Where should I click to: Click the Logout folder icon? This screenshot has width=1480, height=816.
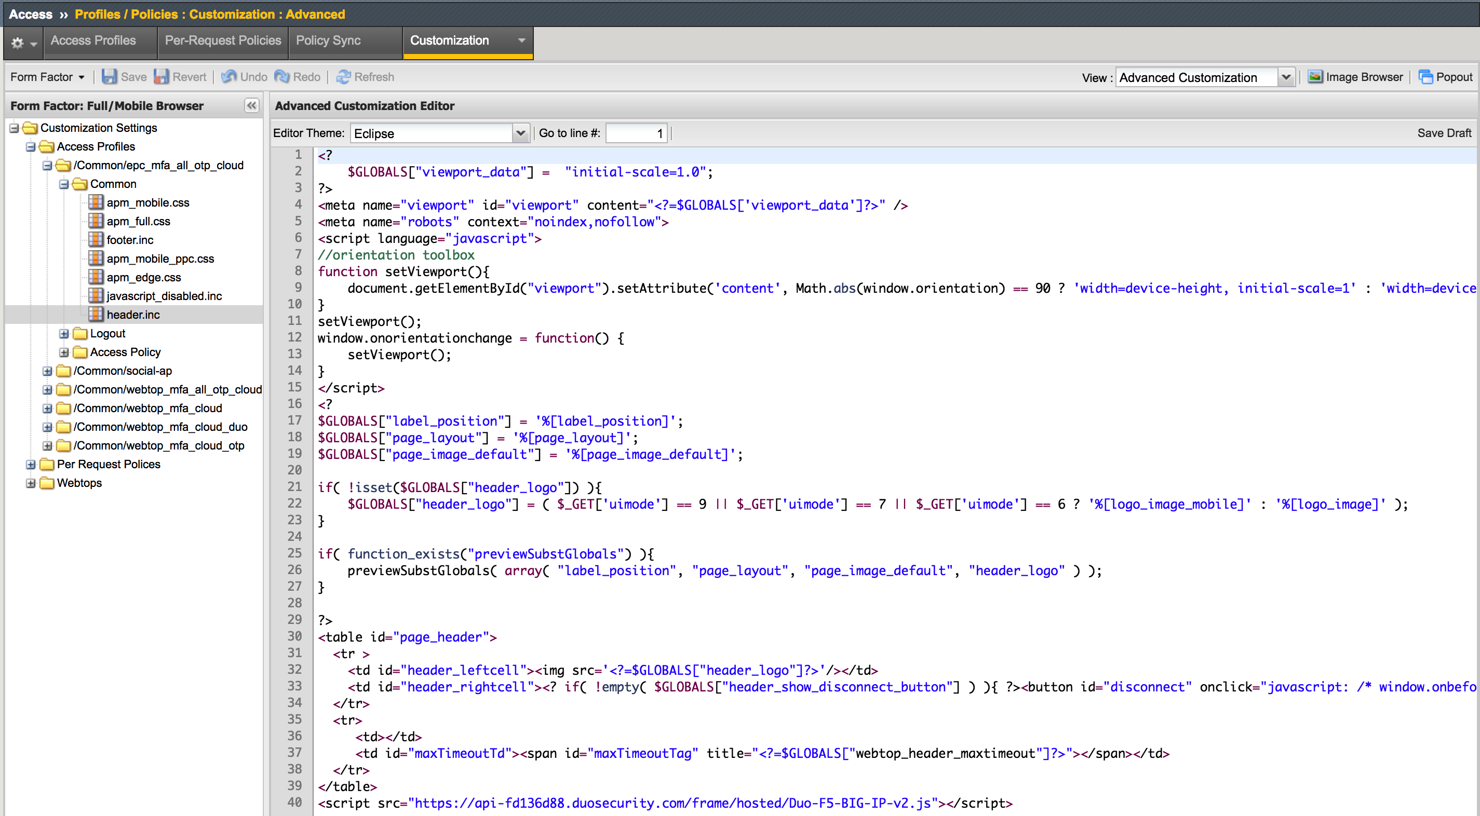80,333
